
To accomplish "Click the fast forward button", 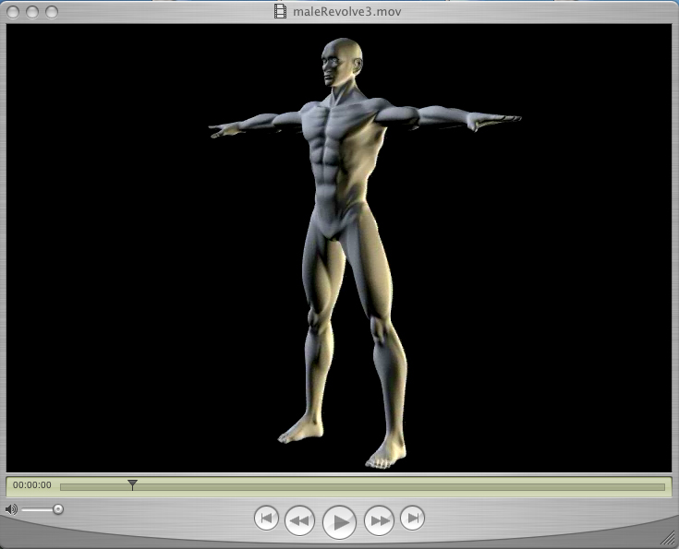I will (379, 521).
